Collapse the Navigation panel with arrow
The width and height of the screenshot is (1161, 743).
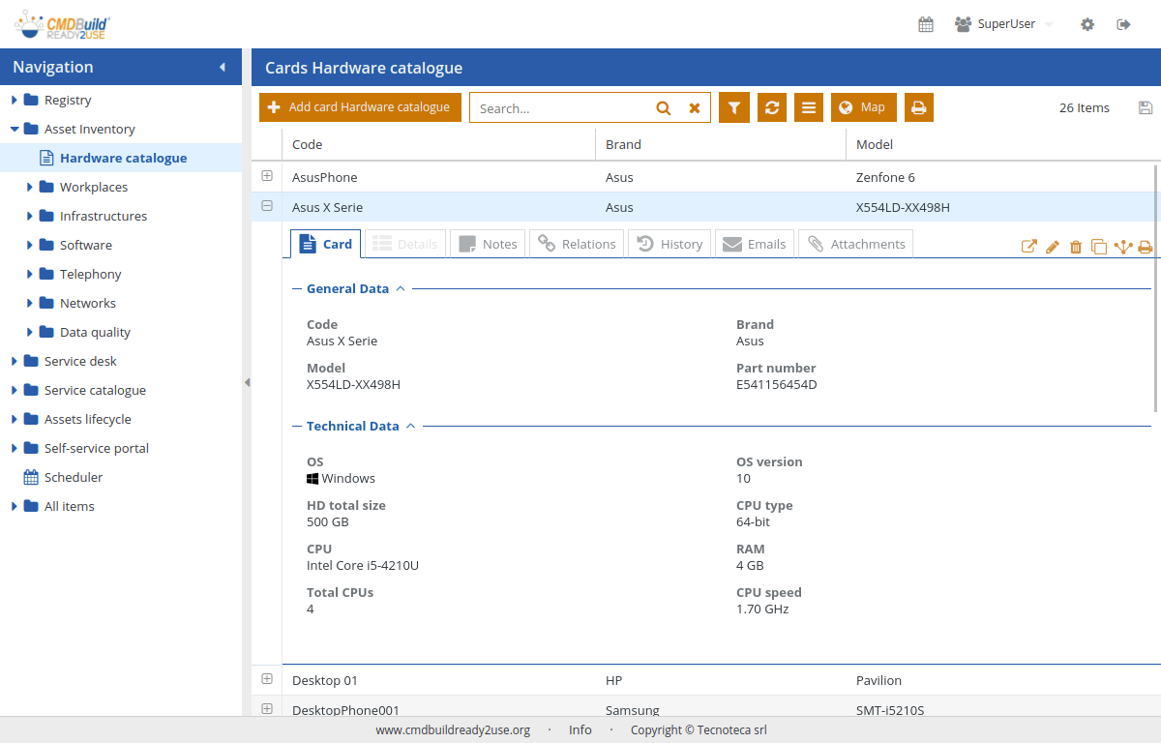click(x=223, y=67)
